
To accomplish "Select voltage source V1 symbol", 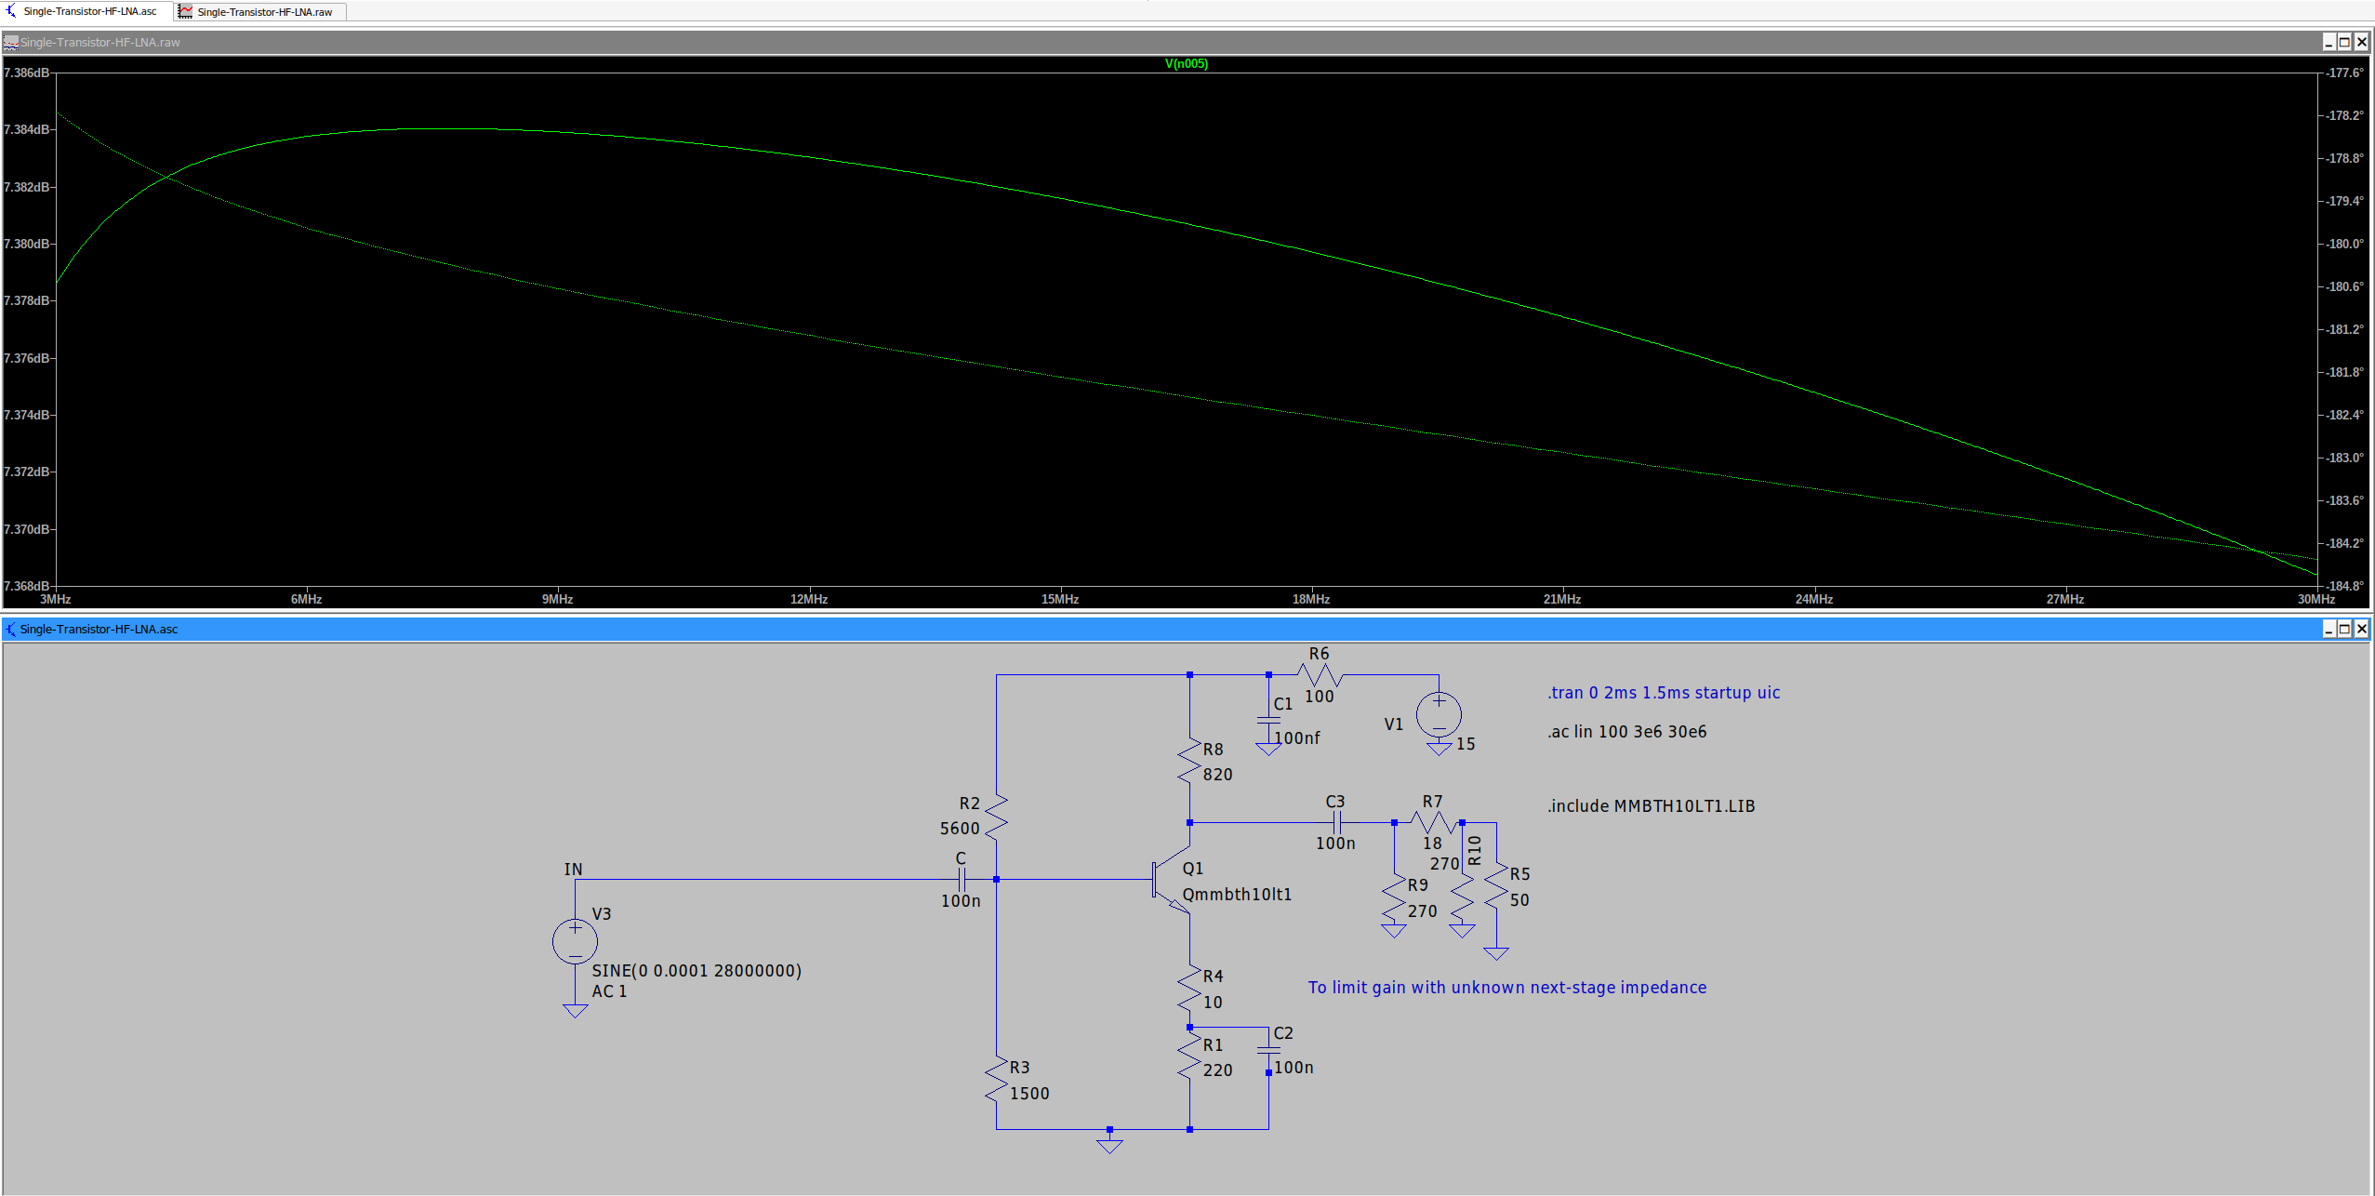I will (1439, 714).
